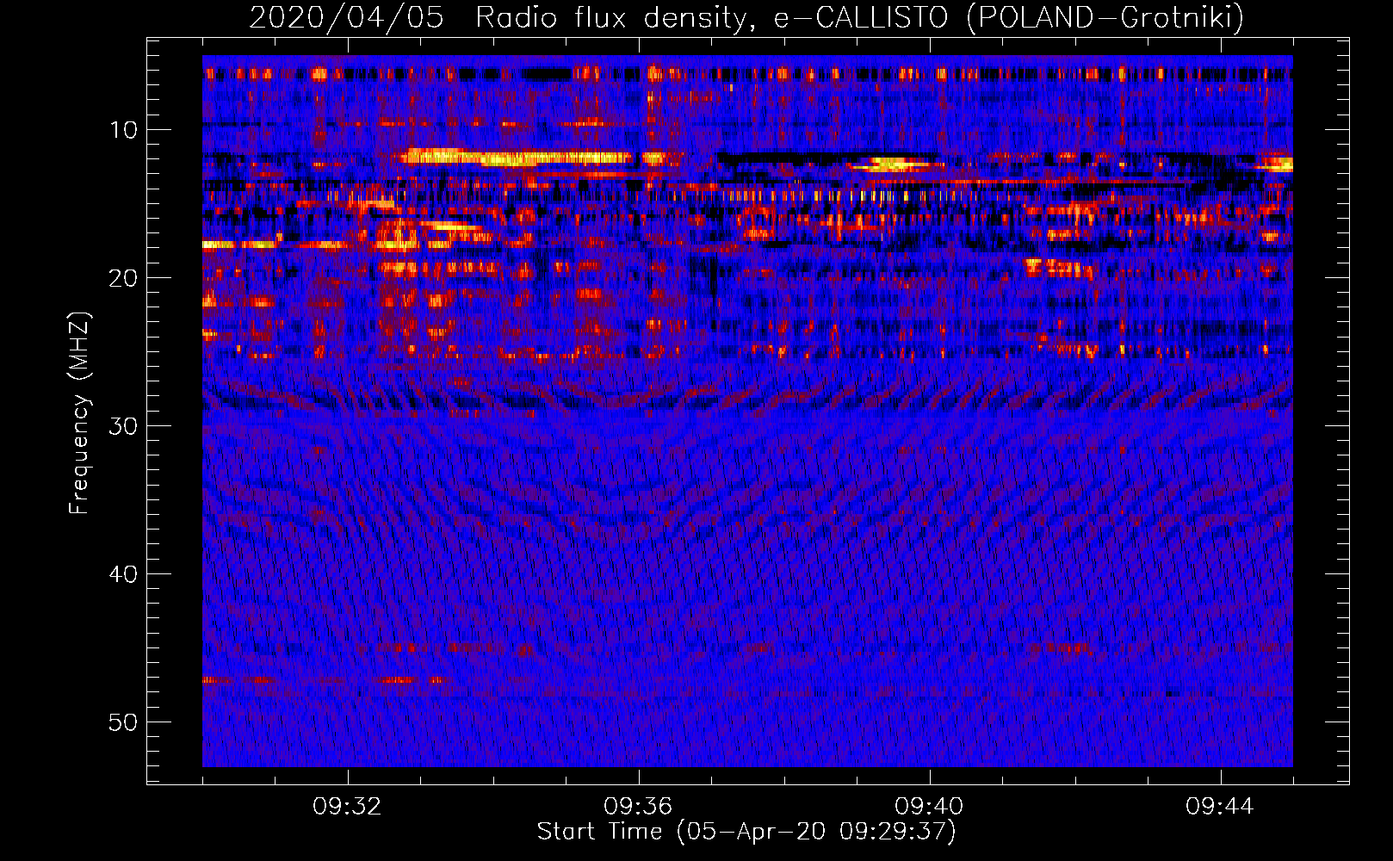Screen dimensions: 1393x861
Task: Click the plot title mentioning e-CALLISTO POLAND-Grotniki
Action: 746,17
